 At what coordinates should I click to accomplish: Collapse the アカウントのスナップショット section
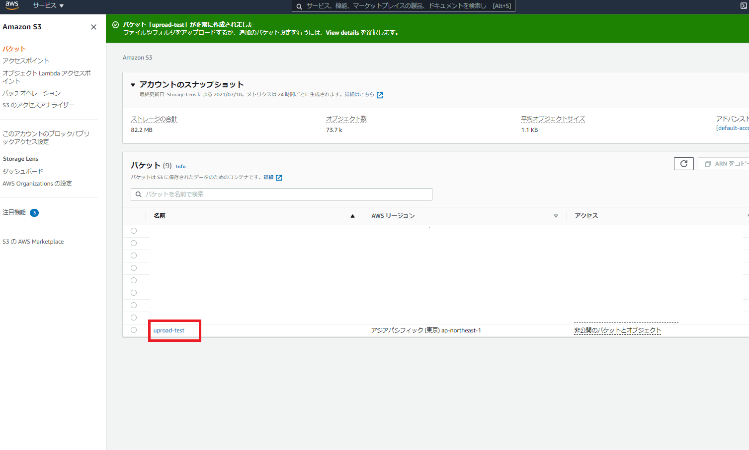[133, 85]
